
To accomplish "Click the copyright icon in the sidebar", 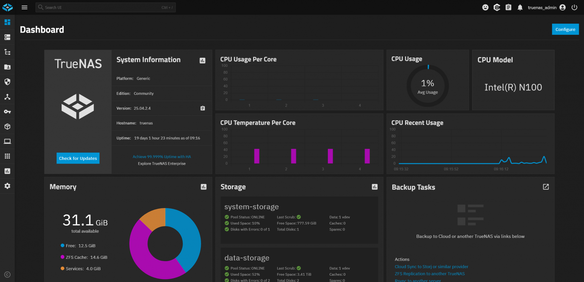I will [x=7, y=275].
